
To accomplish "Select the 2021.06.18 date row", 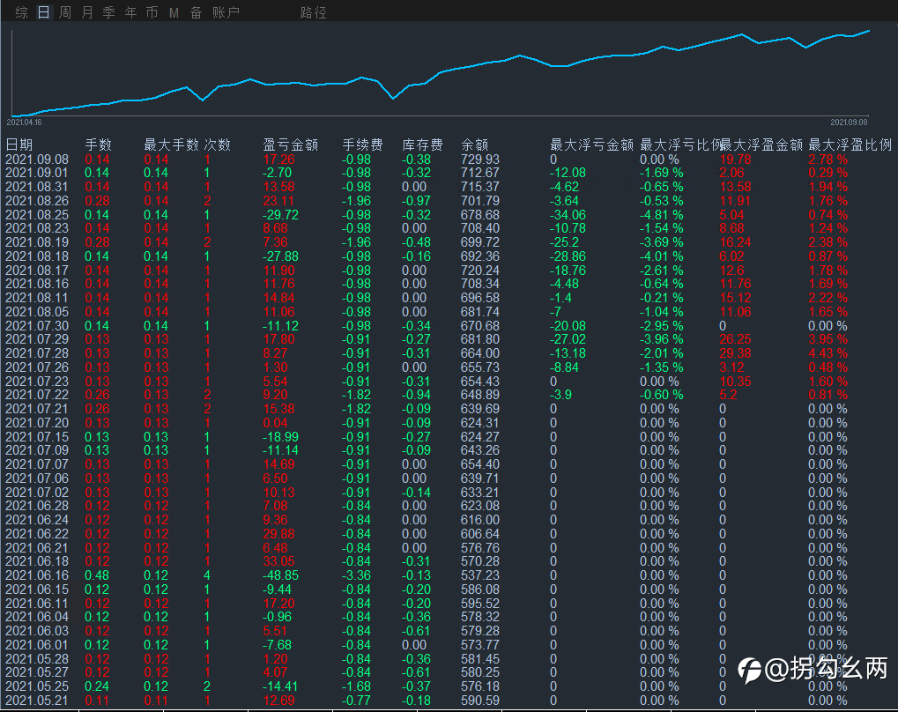I will (x=37, y=561).
